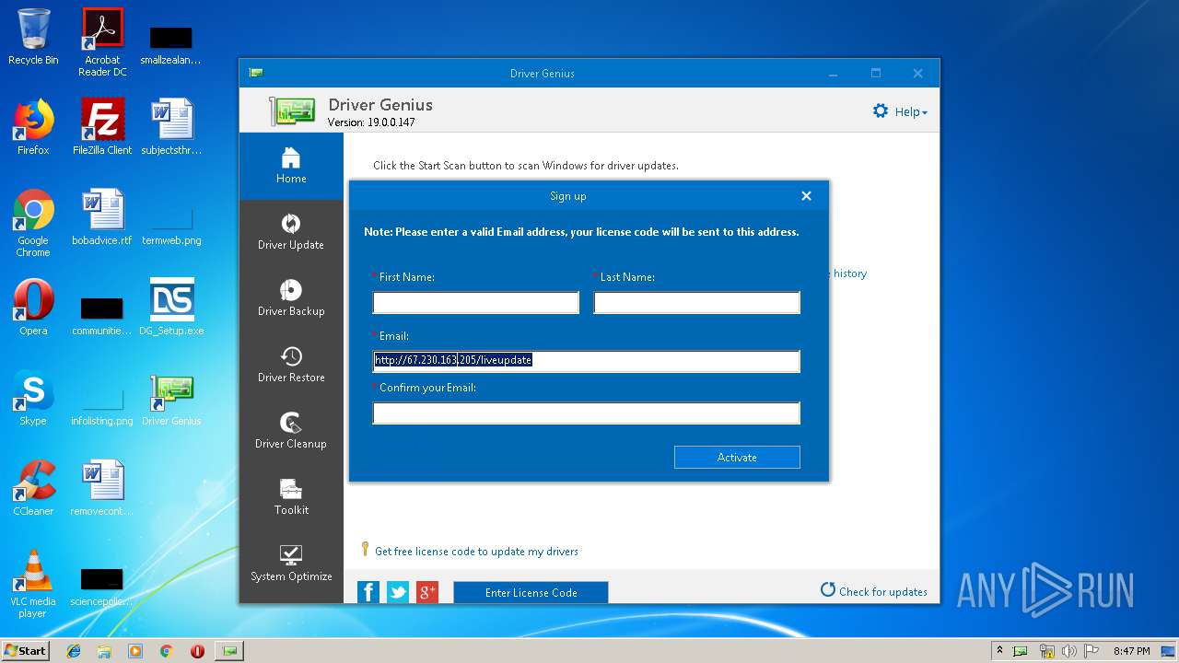
Task: Select Firefox desktop shortcut
Action: pyautogui.click(x=33, y=127)
